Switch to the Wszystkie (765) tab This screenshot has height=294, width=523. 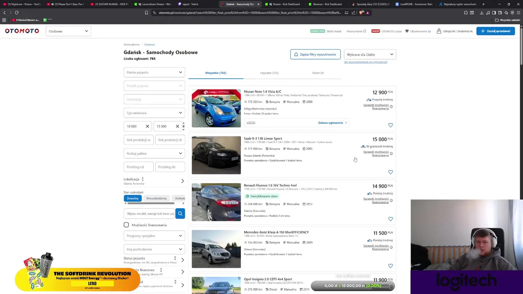(216, 73)
